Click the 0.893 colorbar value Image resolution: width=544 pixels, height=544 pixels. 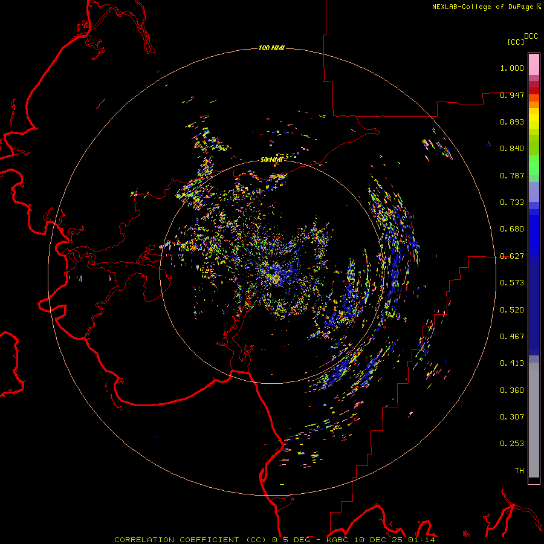pos(512,121)
